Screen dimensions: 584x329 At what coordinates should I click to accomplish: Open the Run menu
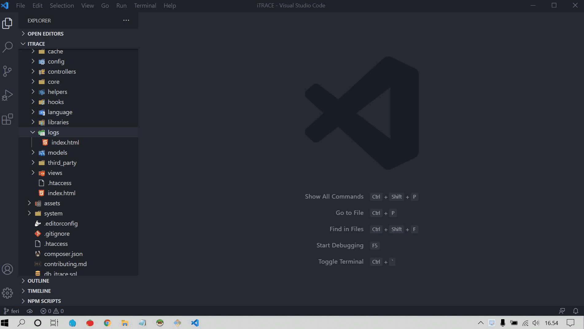pyautogui.click(x=121, y=6)
